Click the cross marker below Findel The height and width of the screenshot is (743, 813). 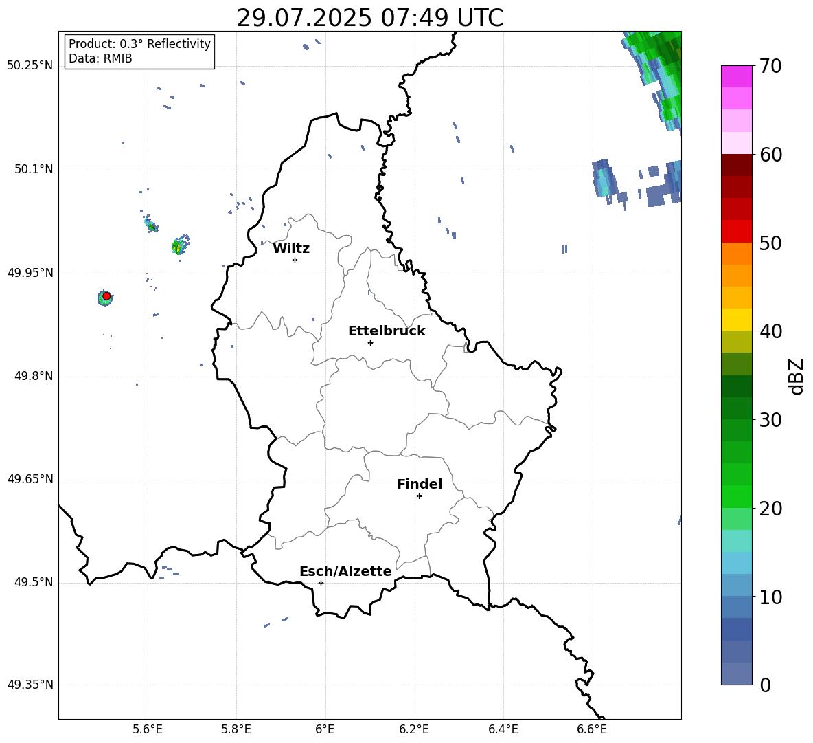click(419, 496)
